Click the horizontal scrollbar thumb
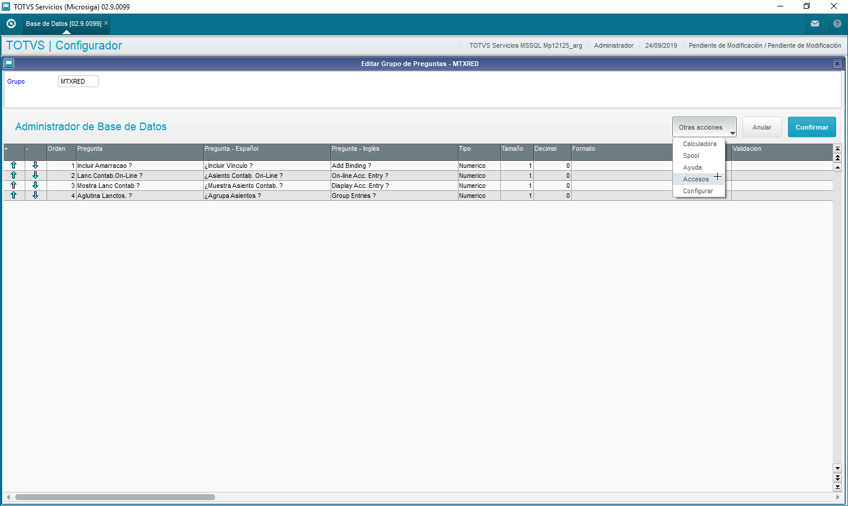 pyautogui.click(x=115, y=497)
